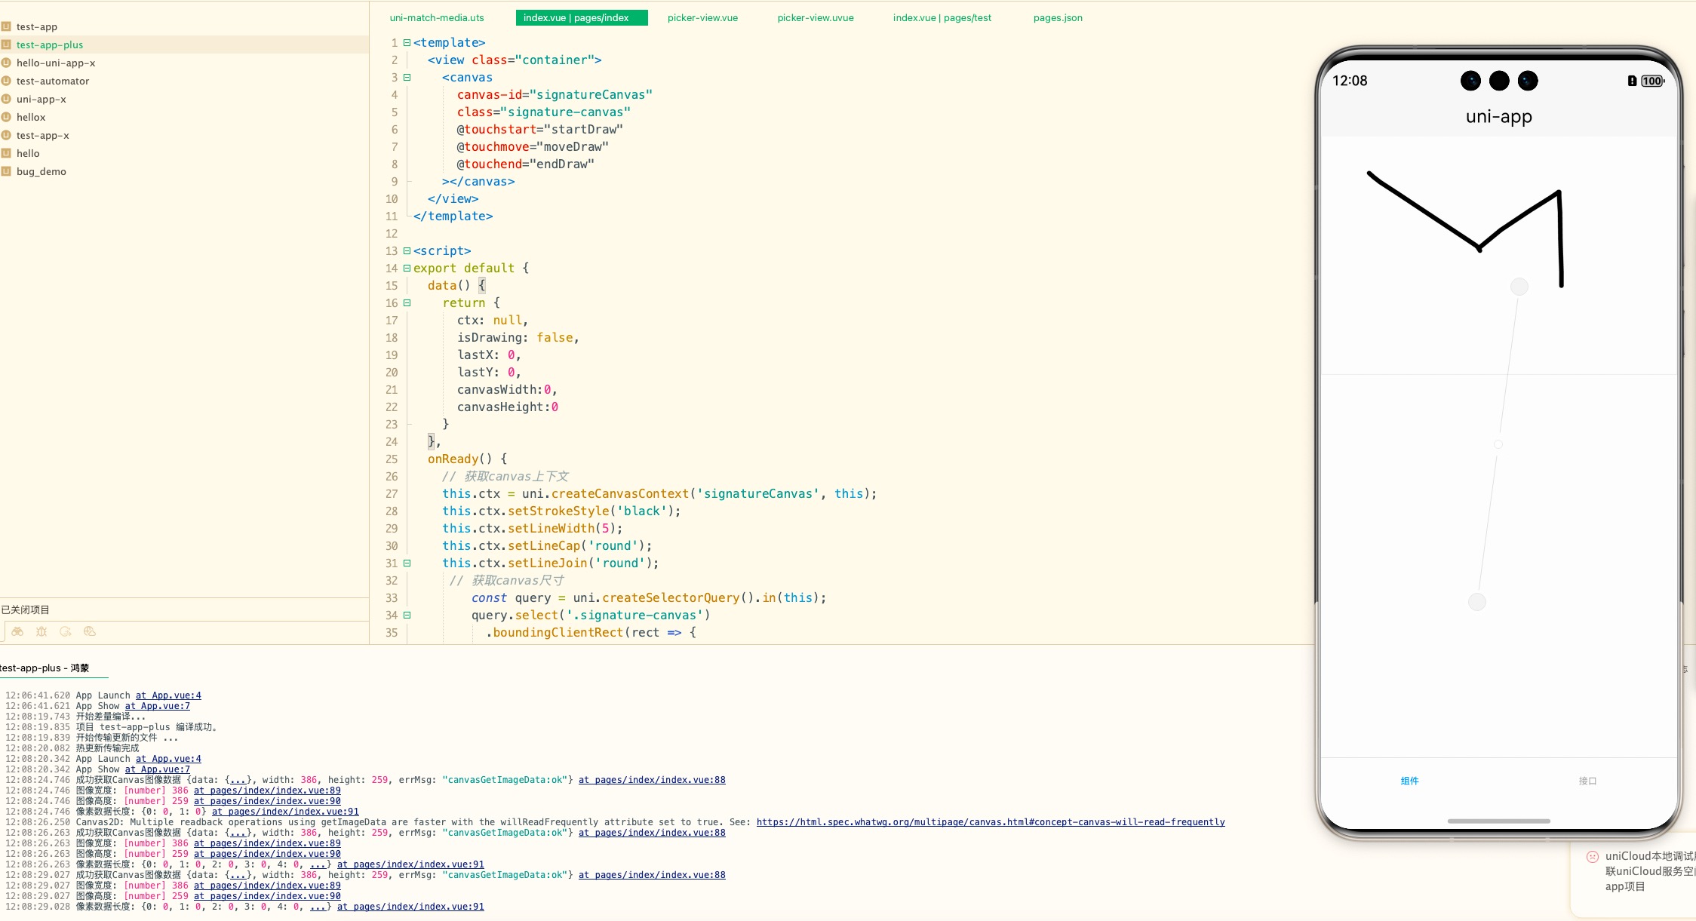Click the hello-uni-app-x project icon
The image size is (1696, 921).
pyautogui.click(x=6, y=63)
